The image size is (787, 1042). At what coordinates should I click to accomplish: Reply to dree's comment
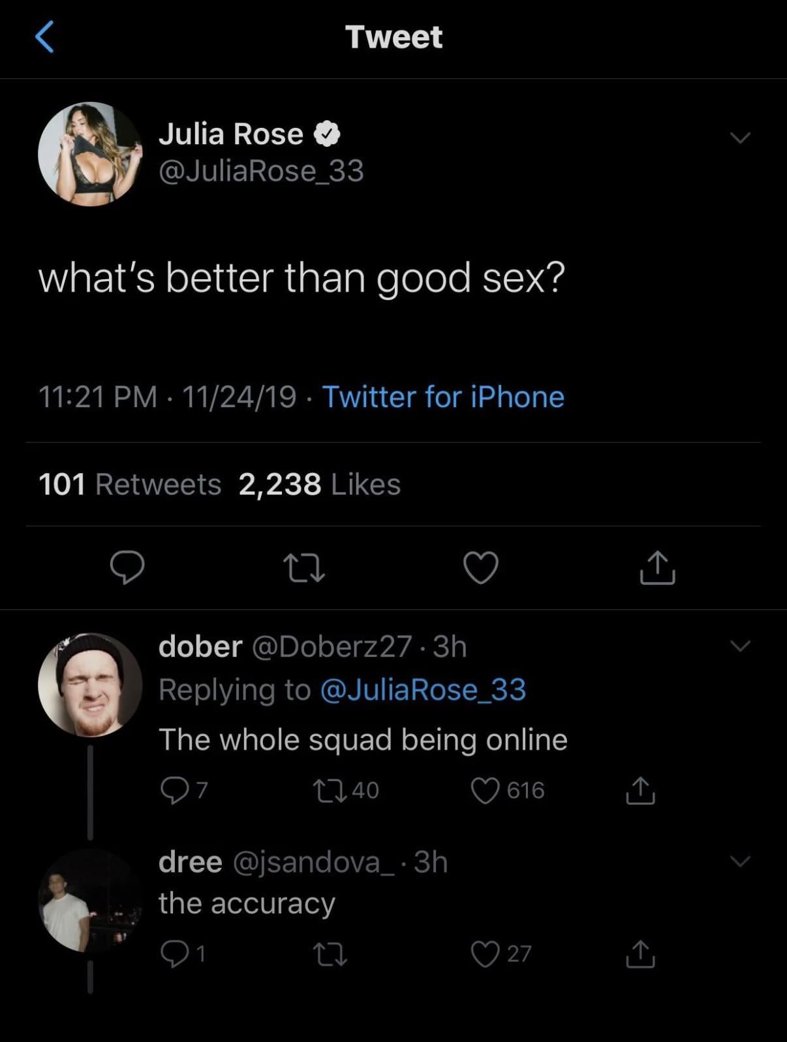point(174,954)
